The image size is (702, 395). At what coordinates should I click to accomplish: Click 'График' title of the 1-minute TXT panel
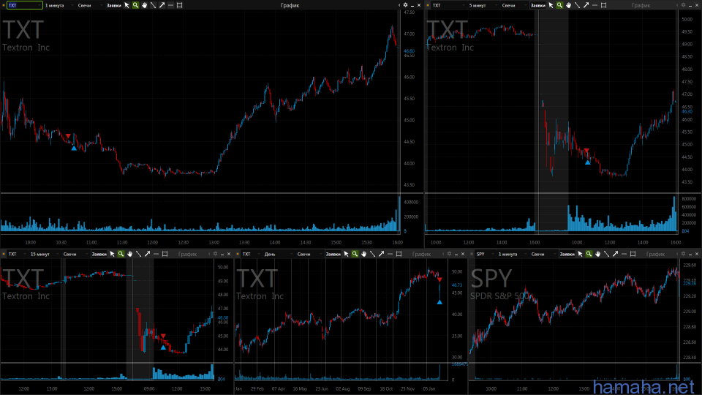click(290, 5)
